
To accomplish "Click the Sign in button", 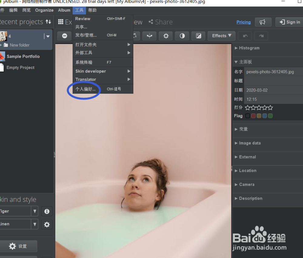I will [289, 22].
